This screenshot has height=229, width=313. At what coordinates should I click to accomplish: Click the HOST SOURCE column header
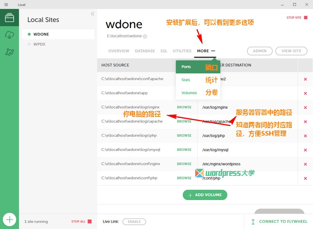115,65
